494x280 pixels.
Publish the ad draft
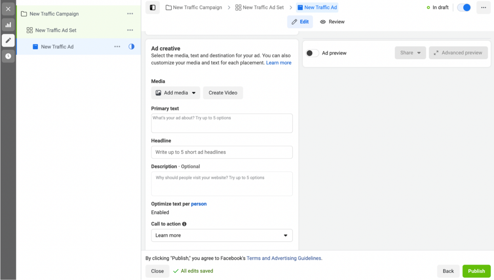[476, 271]
